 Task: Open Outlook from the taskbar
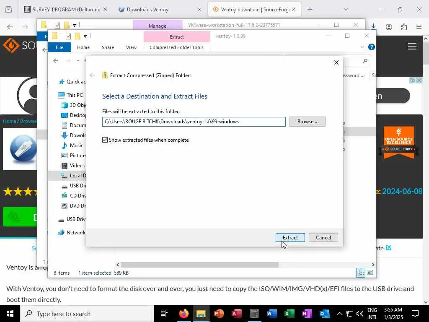click(x=325, y=314)
